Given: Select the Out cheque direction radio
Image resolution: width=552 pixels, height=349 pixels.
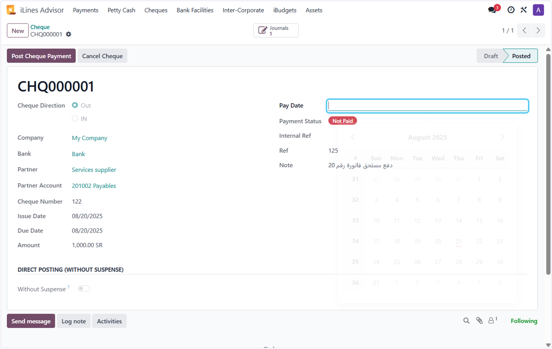Looking at the screenshot, I should (x=75, y=105).
